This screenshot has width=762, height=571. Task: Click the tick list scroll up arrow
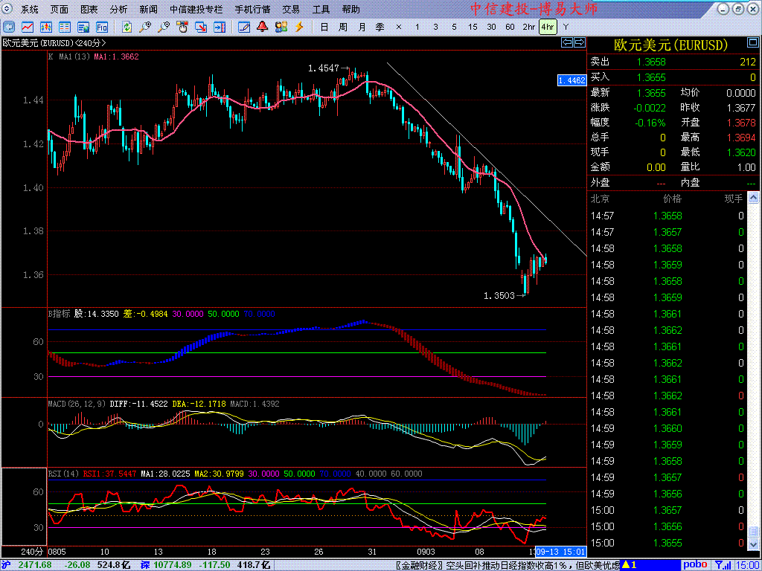(753, 197)
